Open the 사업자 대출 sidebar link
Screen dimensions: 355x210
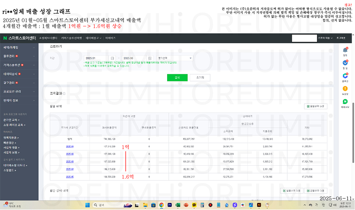click(11, 148)
